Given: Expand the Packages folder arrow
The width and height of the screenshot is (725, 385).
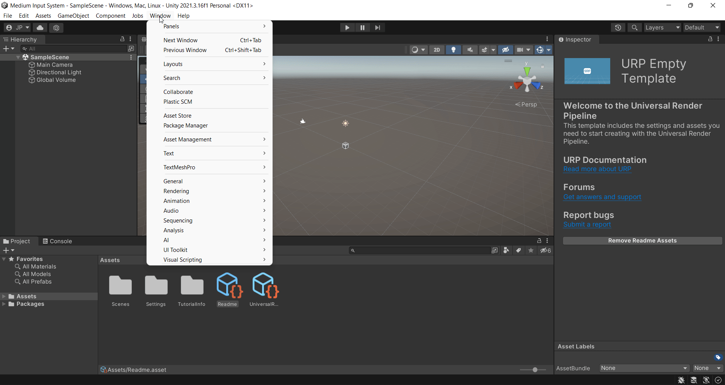Looking at the screenshot, I should (4, 304).
